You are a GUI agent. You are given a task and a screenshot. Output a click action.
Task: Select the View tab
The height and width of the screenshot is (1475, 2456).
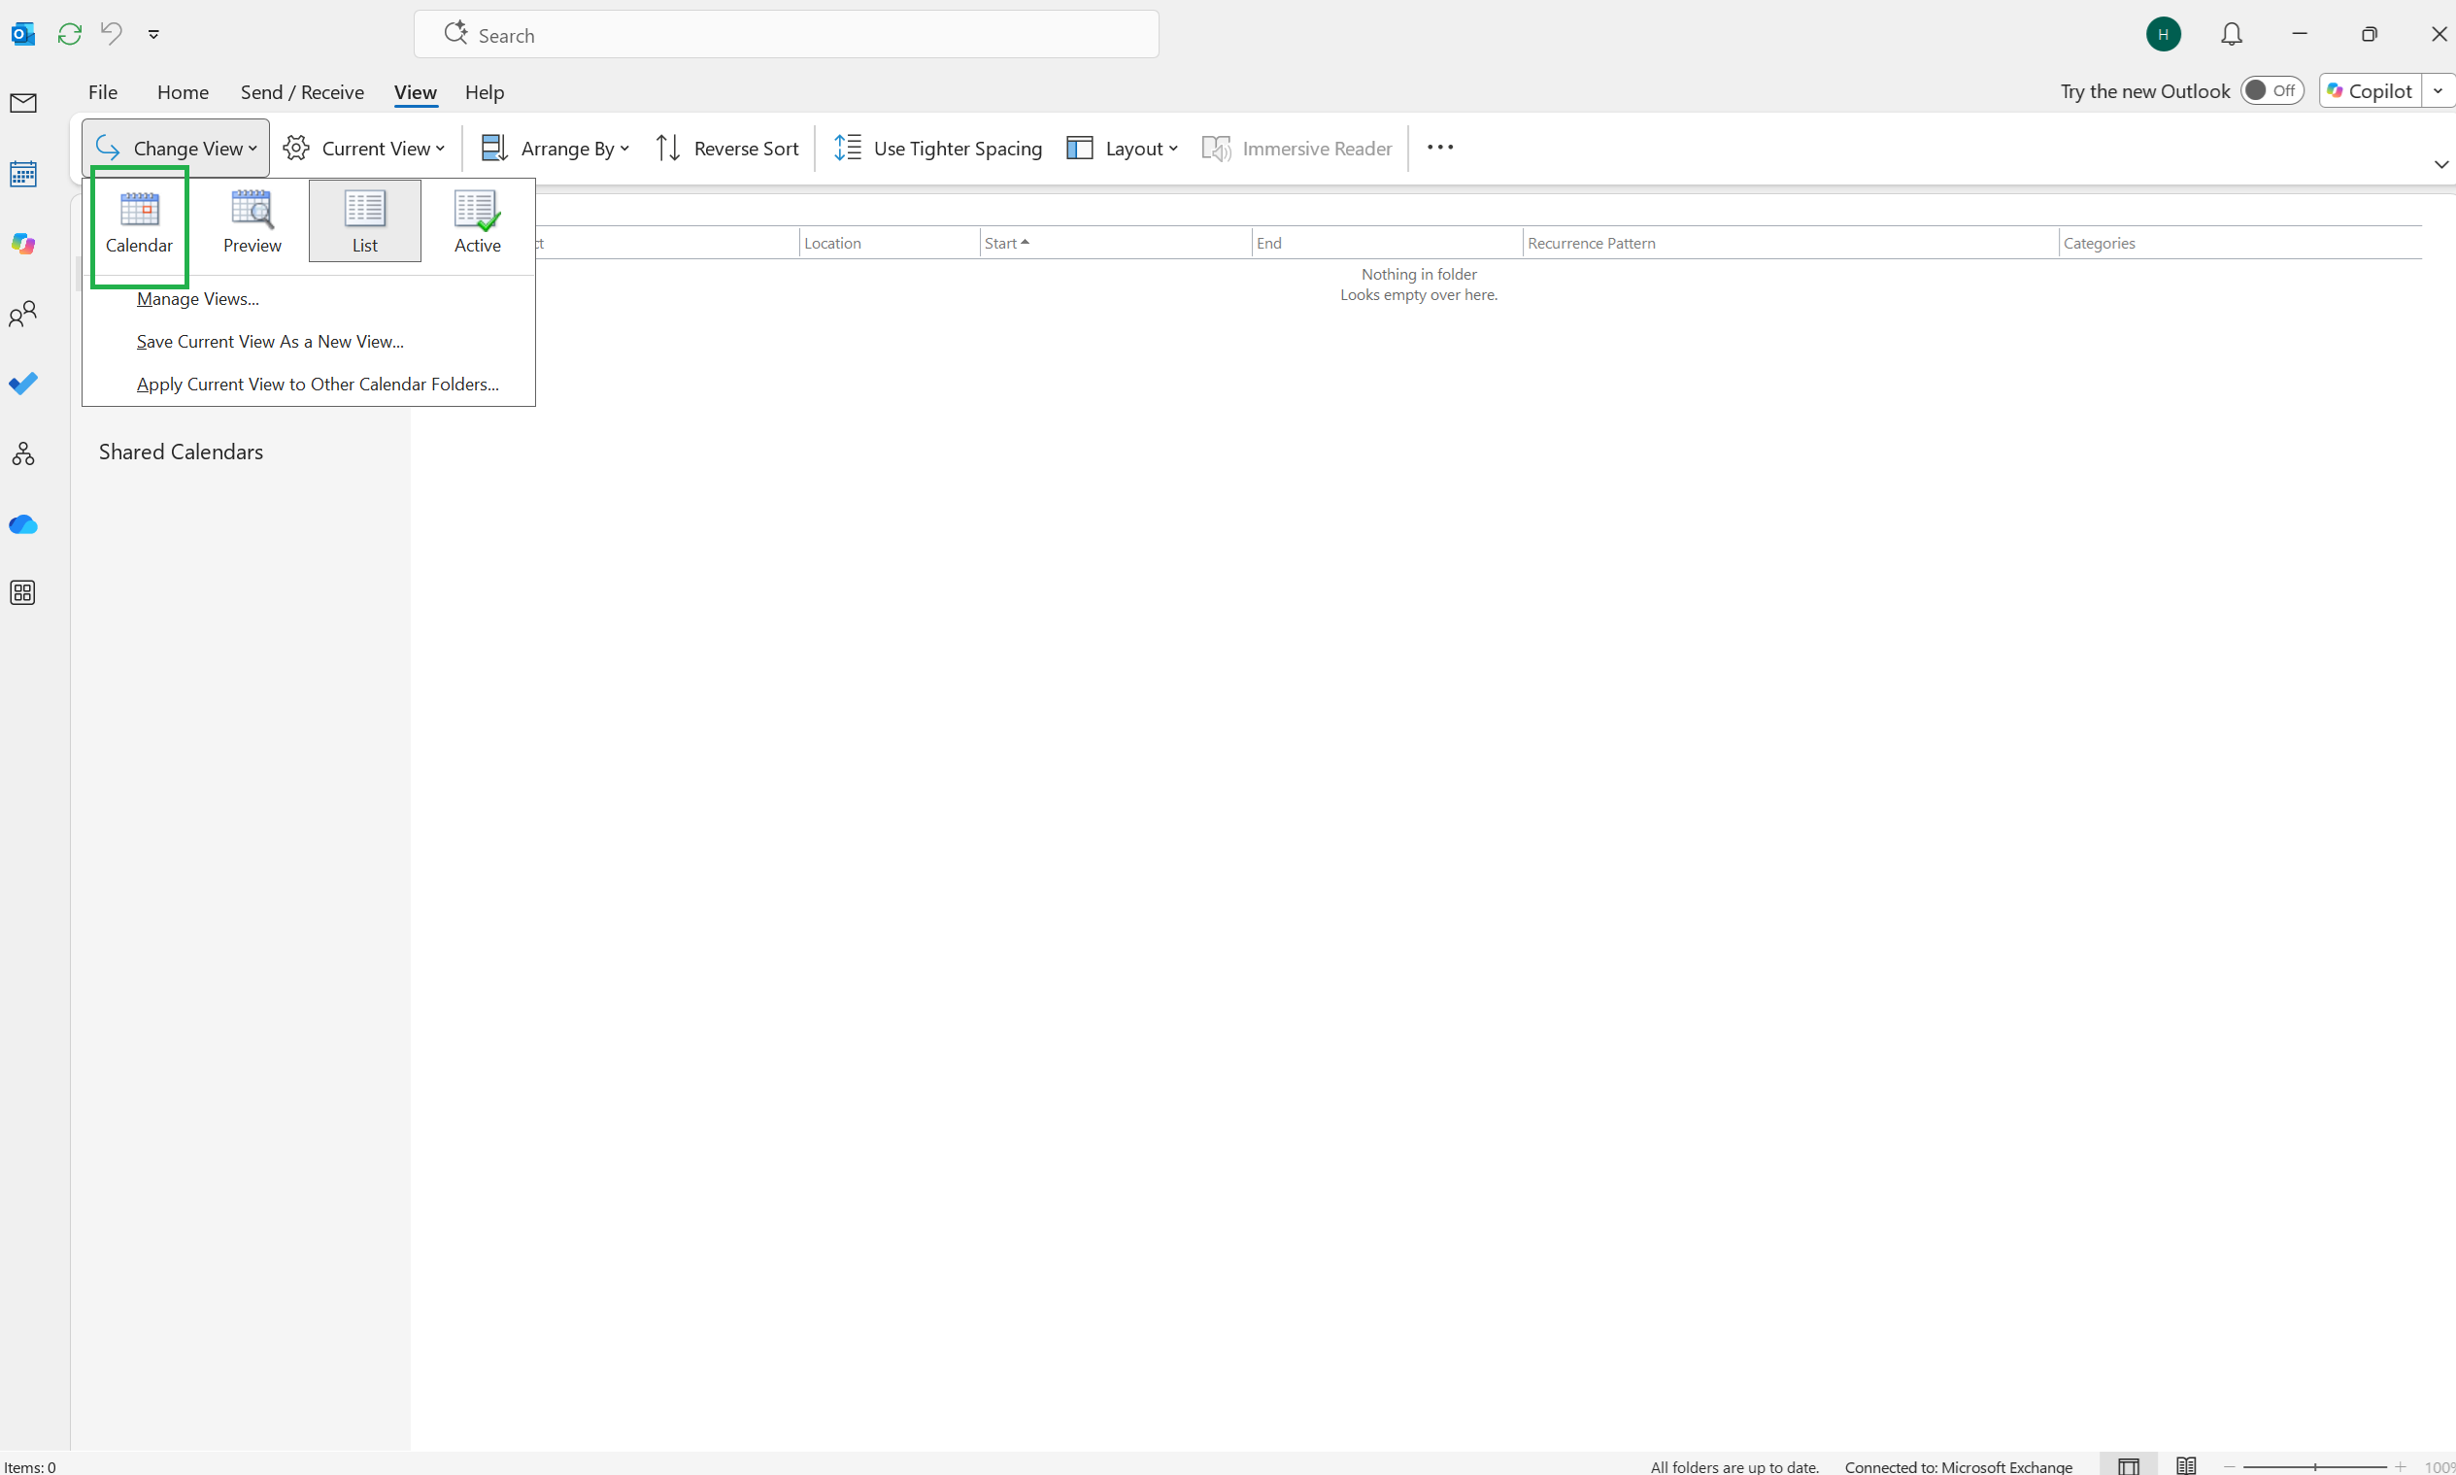[x=415, y=91]
